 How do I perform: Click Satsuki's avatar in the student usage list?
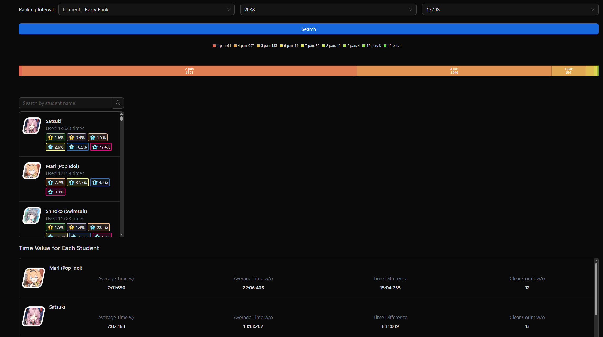coord(32,126)
